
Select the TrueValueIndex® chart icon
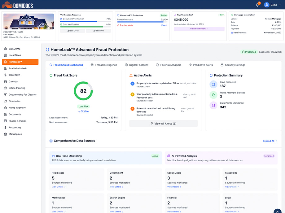pos(6,68)
